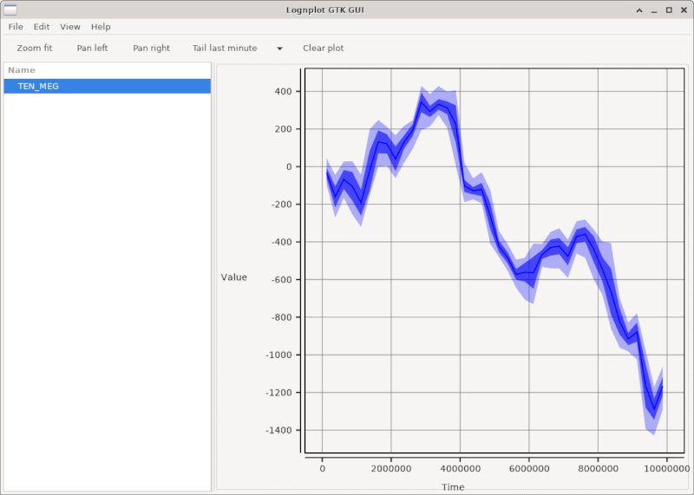Click the -1200 value tick label
The image size is (694, 495).
(x=278, y=393)
